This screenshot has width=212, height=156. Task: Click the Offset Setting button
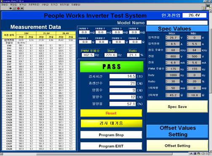click(177, 145)
